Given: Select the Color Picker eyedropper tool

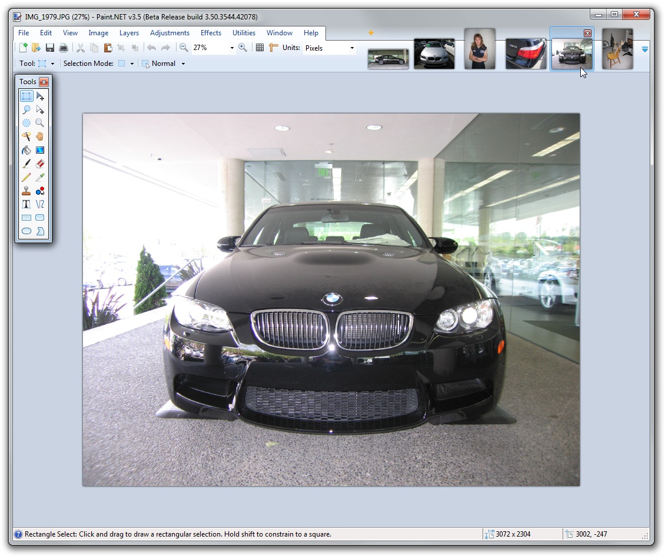Looking at the screenshot, I should [40, 177].
